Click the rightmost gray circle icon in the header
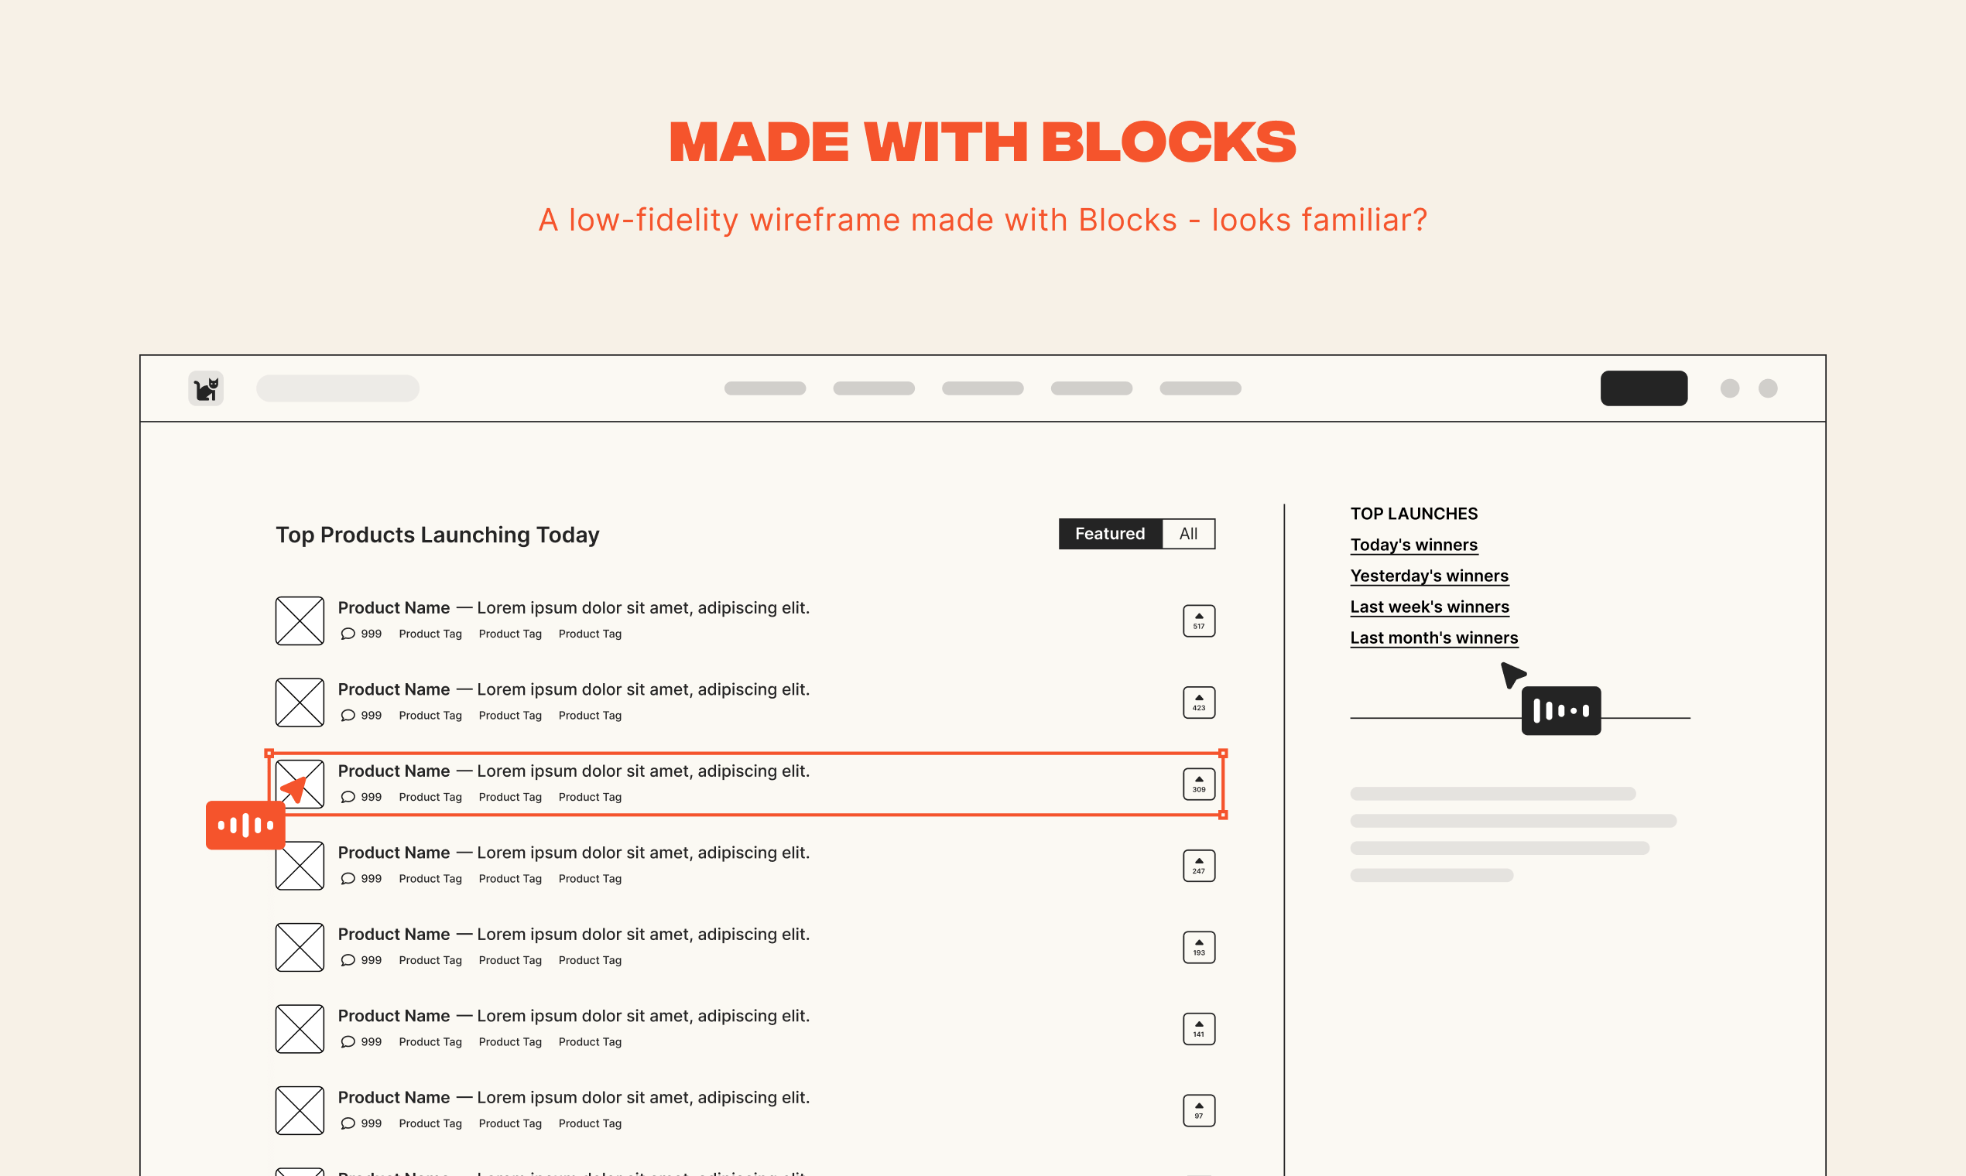Viewport: 1966px width, 1176px height. (x=1768, y=388)
